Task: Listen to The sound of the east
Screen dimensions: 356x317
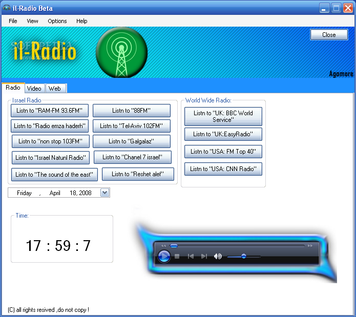Action: 54,175
